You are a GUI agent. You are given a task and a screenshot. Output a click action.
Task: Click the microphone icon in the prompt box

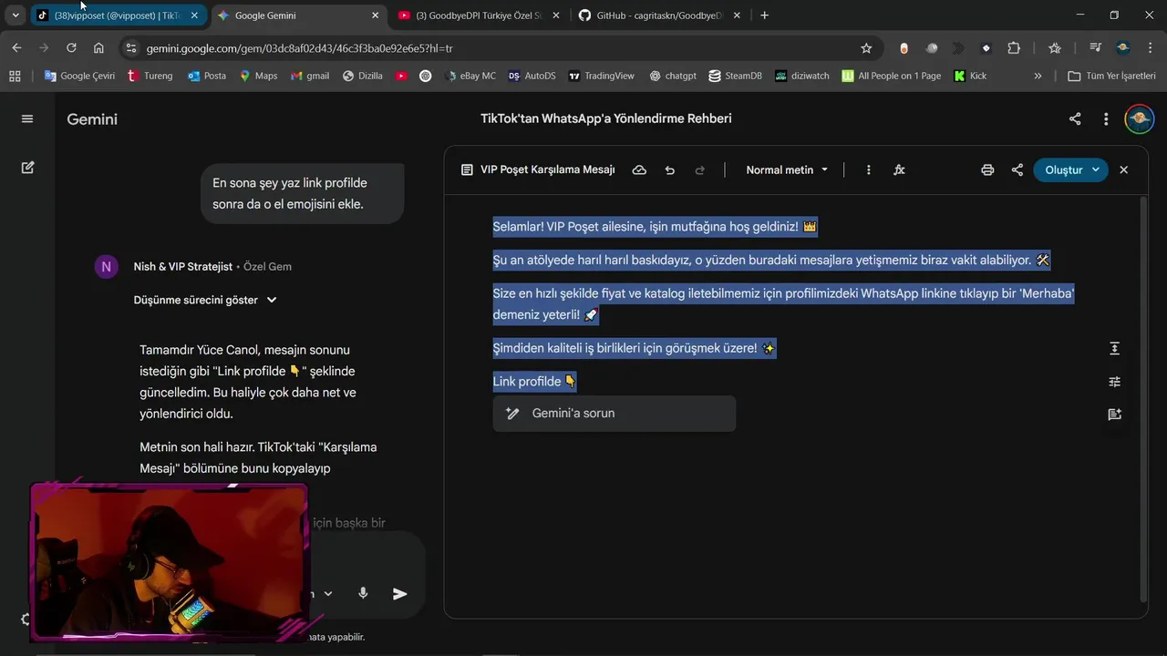pyautogui.click(x=363, y=593)
